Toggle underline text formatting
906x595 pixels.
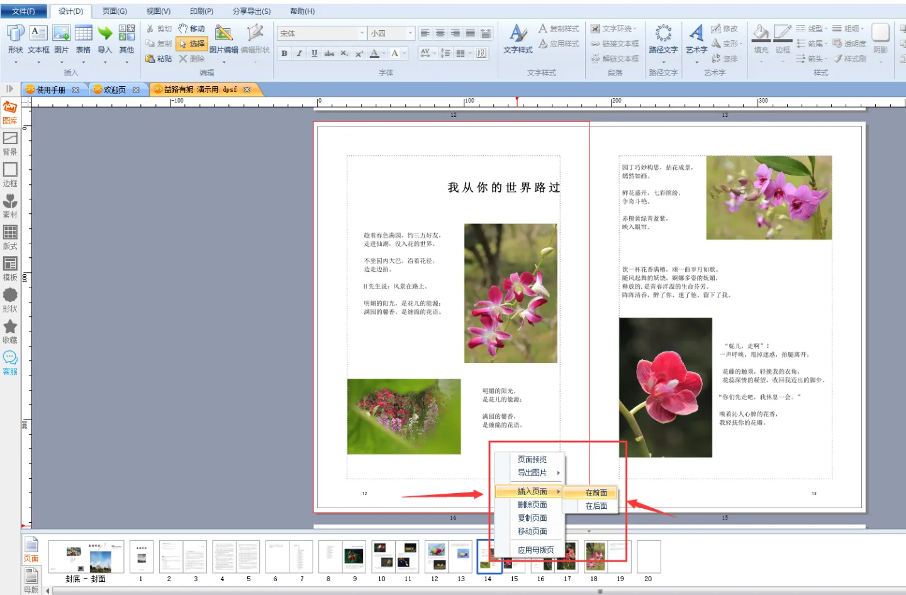[315, 53]
